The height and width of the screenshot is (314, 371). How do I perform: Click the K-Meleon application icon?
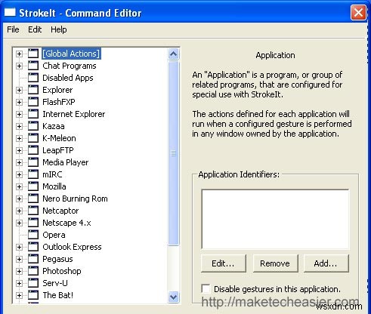(x=33, y=138)
